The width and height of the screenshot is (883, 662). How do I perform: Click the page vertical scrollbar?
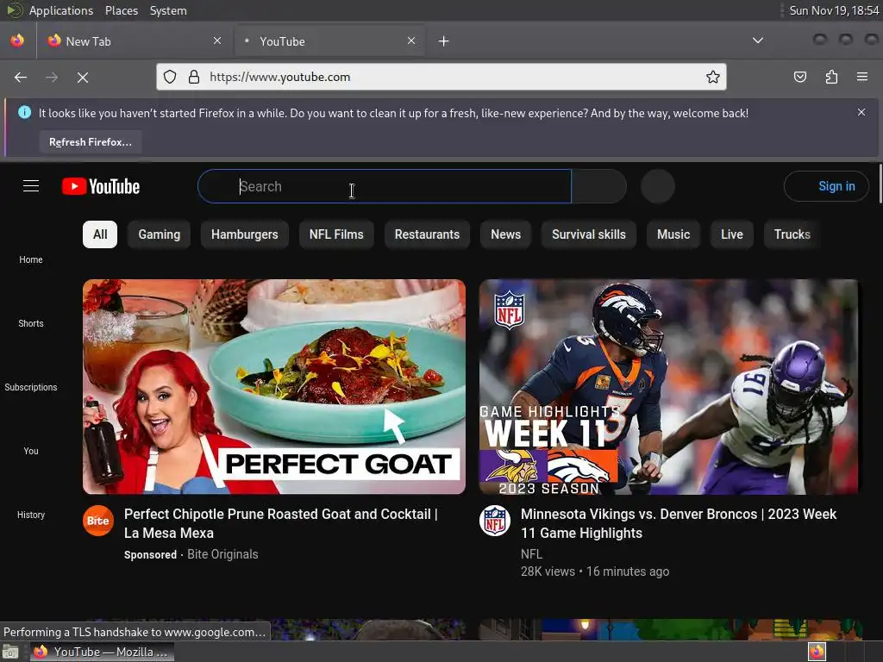coord(880,183)
